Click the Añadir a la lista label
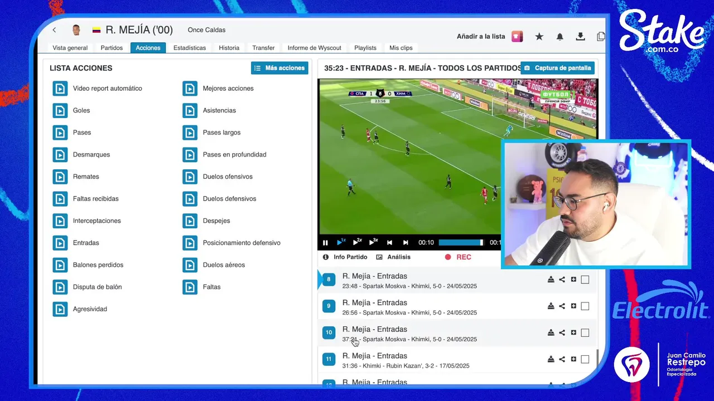 [481, 36]
